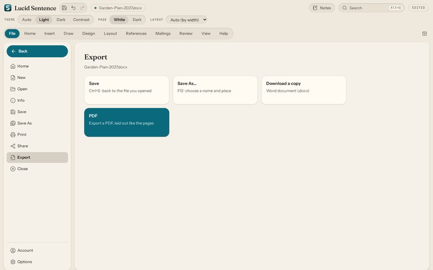
Task: Switch theme to Dark
Action: [61, 19]
